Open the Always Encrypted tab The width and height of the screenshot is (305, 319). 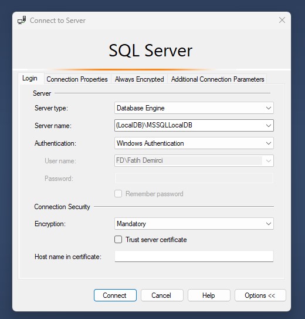pos(139,79)
